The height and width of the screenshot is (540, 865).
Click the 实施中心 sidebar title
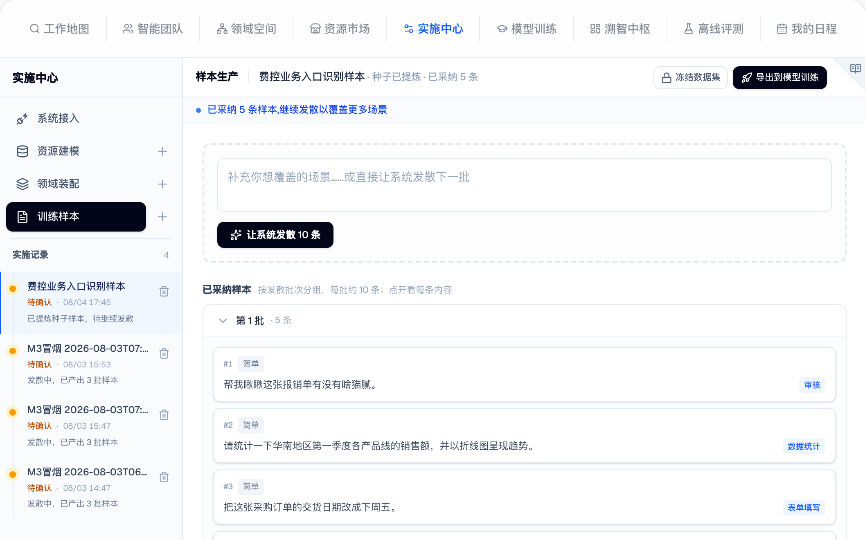pyautogui.click(x=35, y=78)
